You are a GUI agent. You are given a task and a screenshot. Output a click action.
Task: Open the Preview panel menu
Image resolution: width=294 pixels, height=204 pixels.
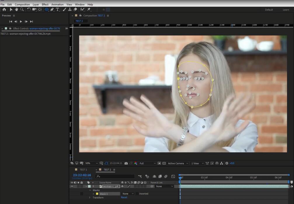[14, 16]
